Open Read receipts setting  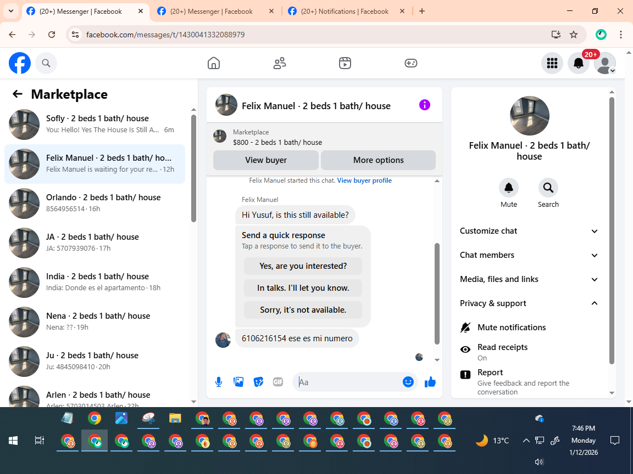click(x=529, y=352)
